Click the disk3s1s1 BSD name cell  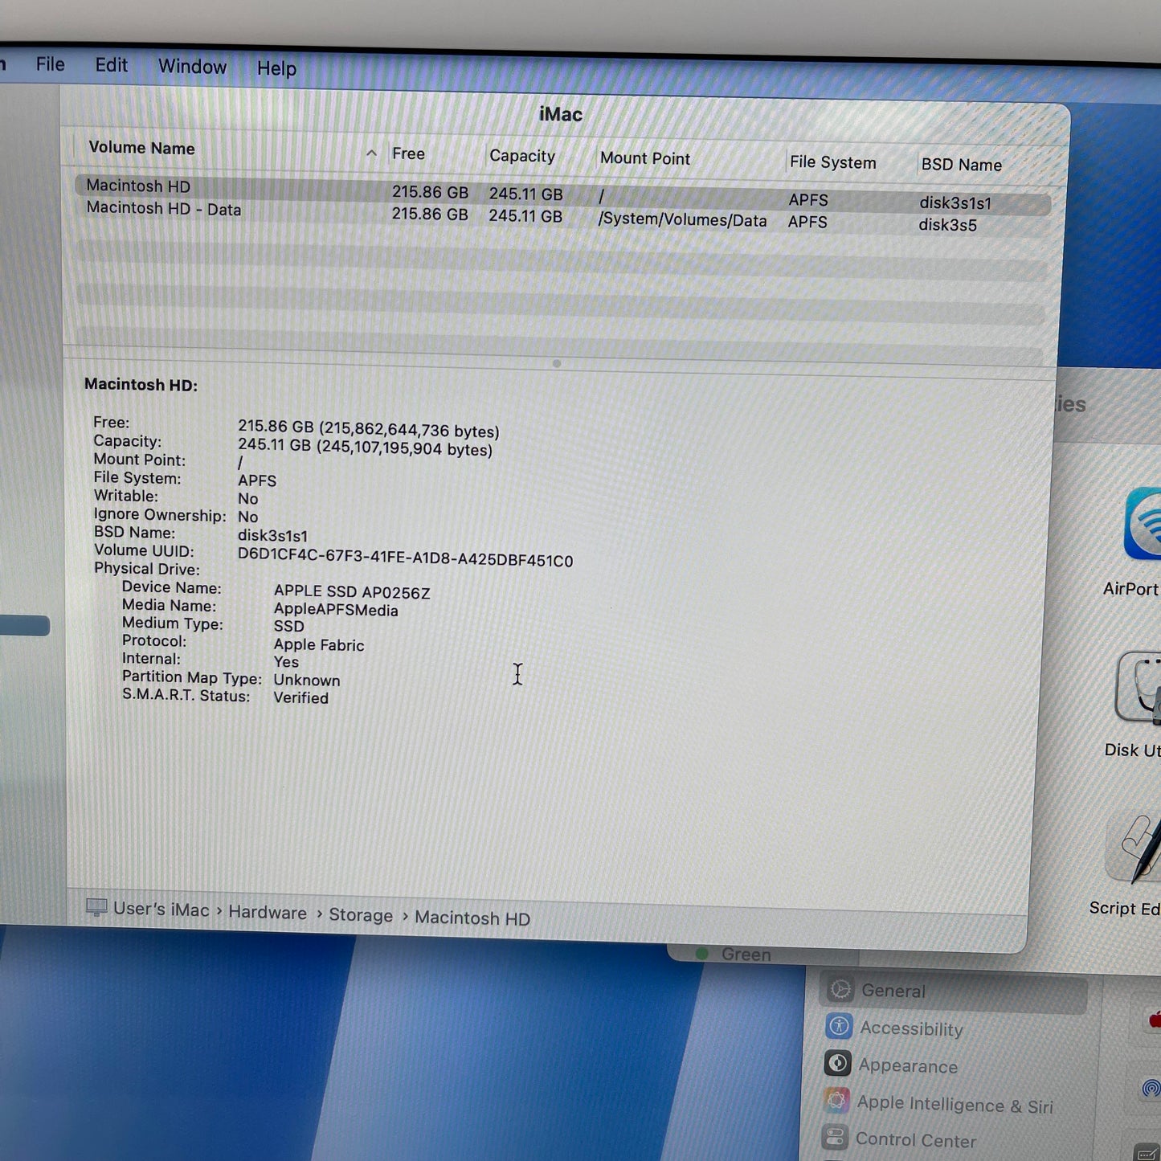[955, 203]
